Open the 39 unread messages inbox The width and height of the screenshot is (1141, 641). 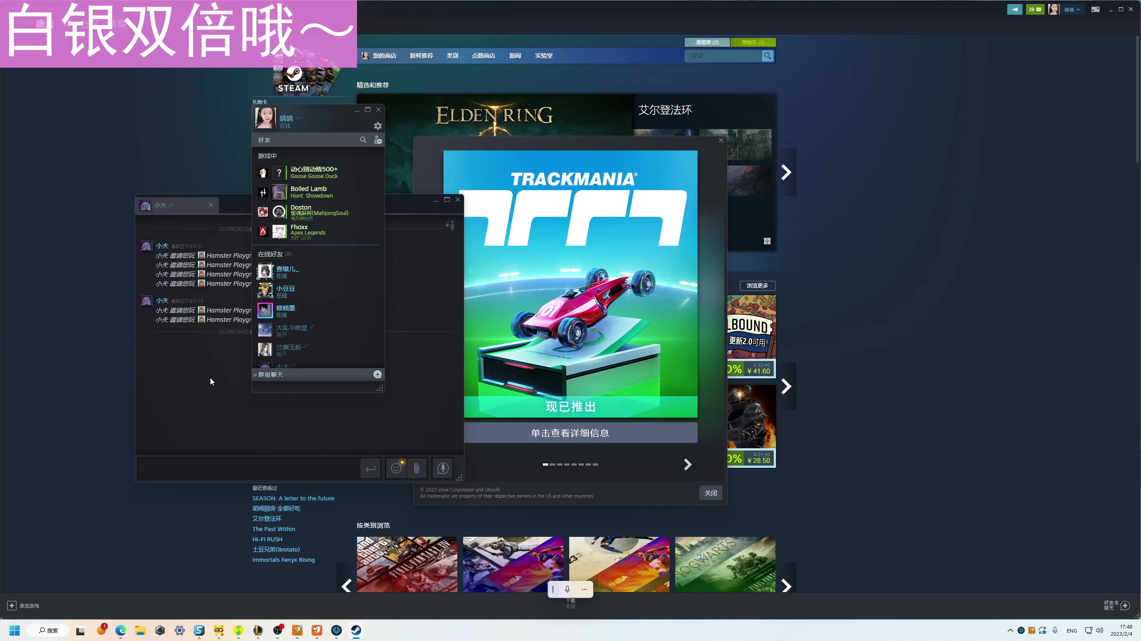tap(1035, 9)
